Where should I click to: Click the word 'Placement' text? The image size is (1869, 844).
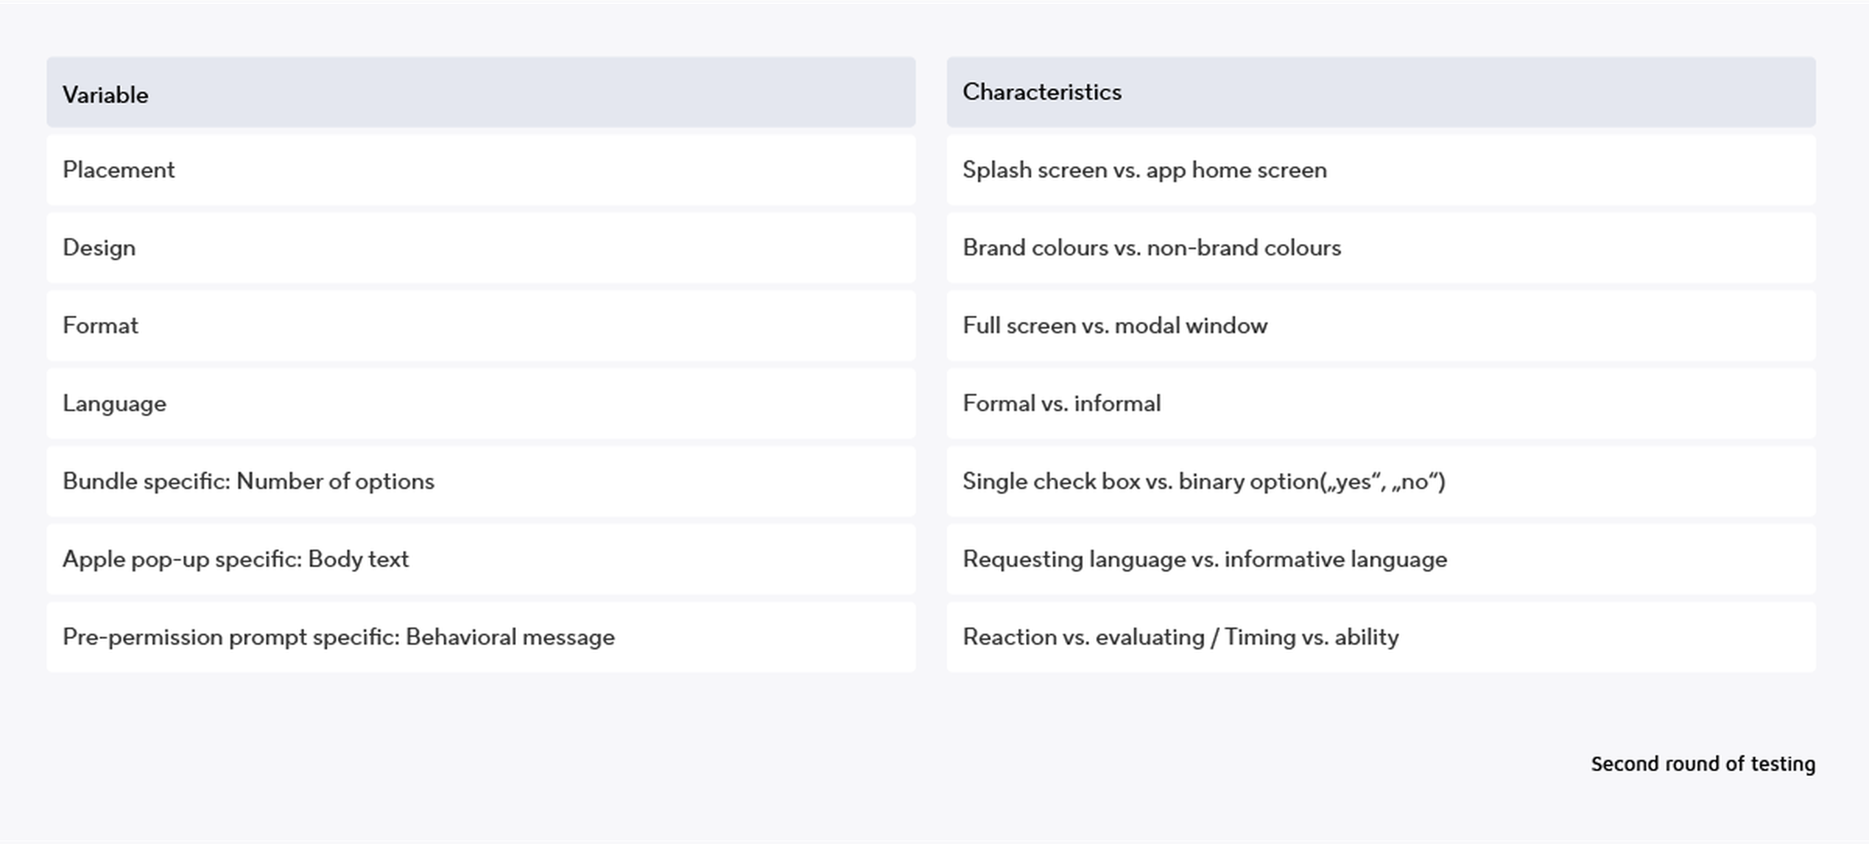click(x=119, y=170)
